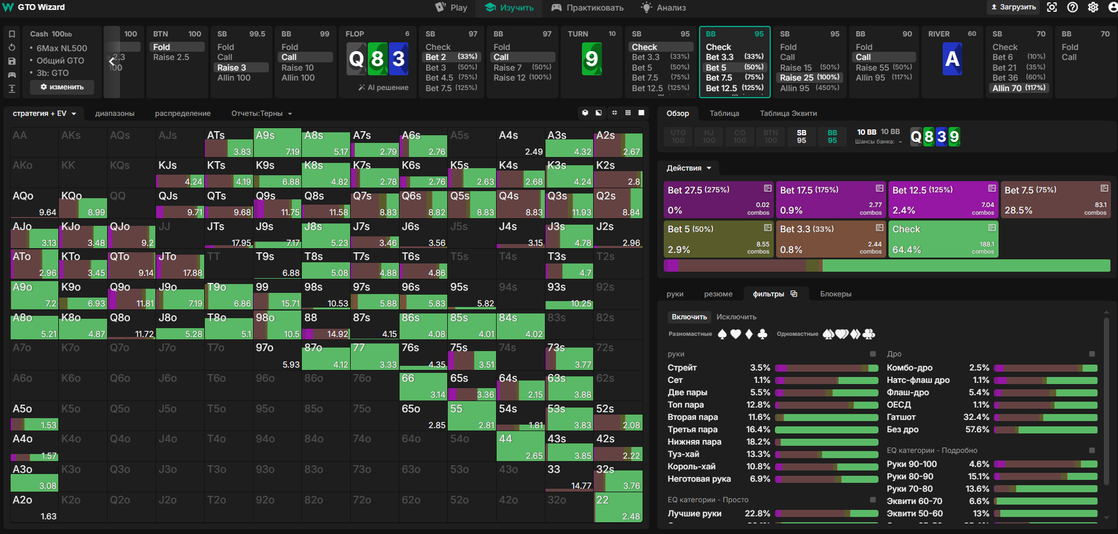
Task: Switch to the Анализ section
Action: (x=664, y=8)
